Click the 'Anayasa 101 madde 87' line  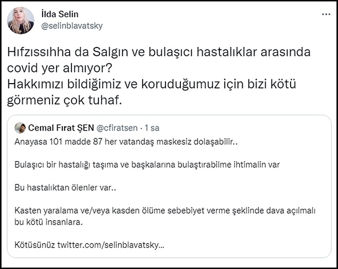[x=126, y=142]
